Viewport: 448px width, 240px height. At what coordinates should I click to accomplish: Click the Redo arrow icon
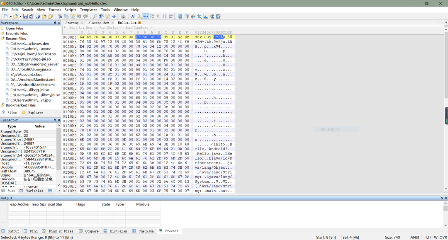point(85,16)
